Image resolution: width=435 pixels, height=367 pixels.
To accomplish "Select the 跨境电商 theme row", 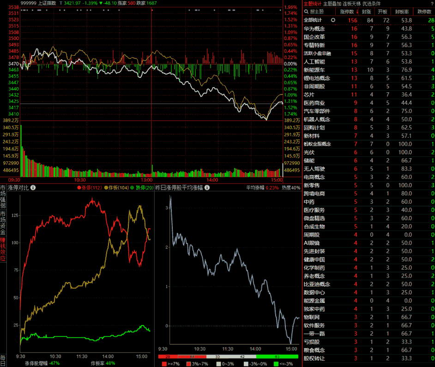I will [369, 193].
